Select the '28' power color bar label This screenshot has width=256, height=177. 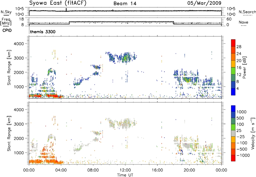pyautogui.click(x=239, y=47)
